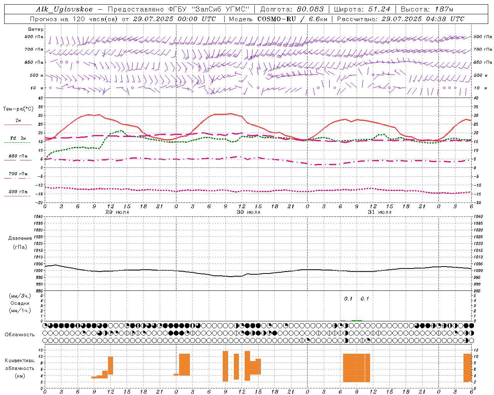Click the '(мм/1ч.)' precipitation unit label
This screenshot has width=494, height=395.
(20, 311)
